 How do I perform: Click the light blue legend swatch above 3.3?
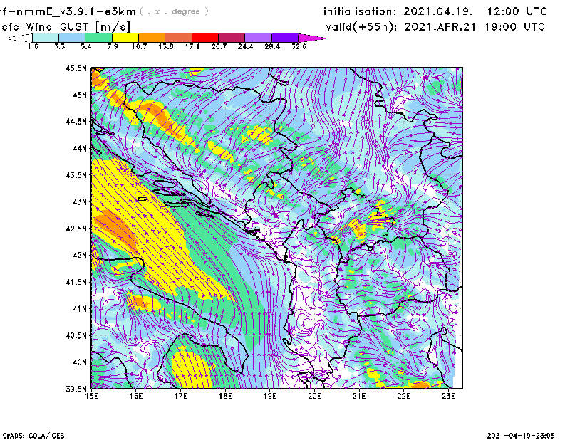(72, 38)
